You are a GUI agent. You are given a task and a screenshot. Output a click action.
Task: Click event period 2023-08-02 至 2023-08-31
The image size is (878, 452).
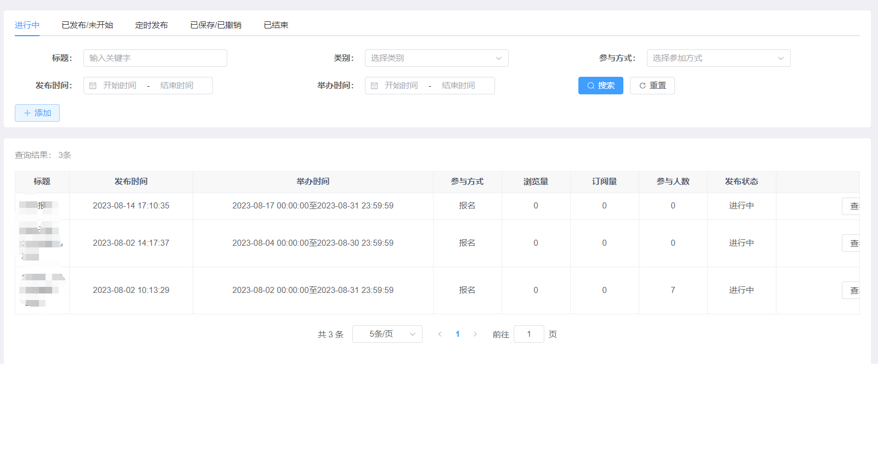(x=313, y=290)
